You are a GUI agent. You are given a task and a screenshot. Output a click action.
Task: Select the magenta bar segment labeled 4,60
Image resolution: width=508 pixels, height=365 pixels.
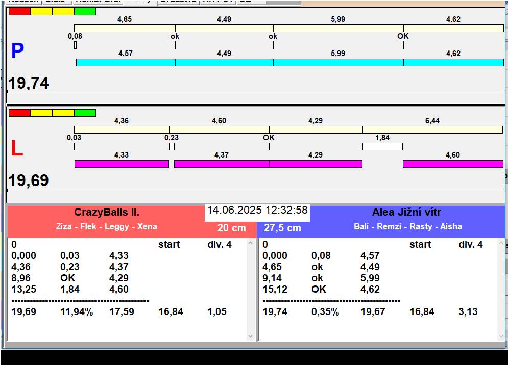point(453,164)
